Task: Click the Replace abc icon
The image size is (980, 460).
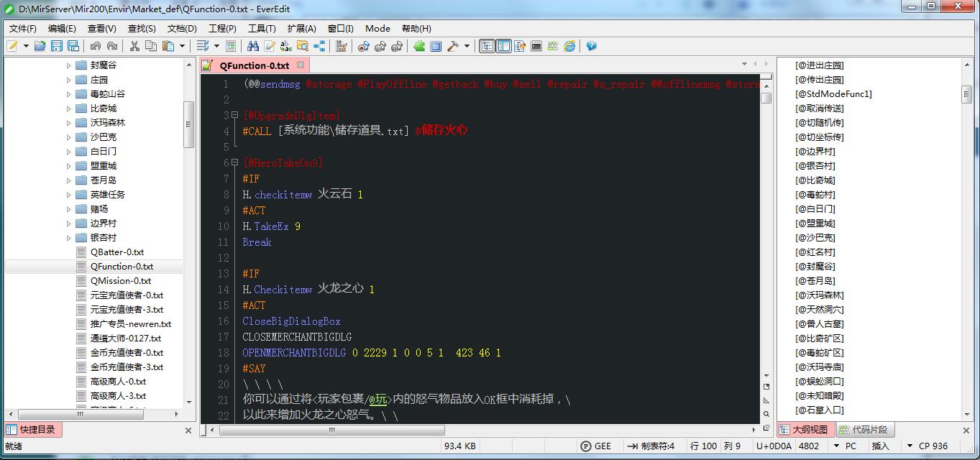Action: pos(285,46)
